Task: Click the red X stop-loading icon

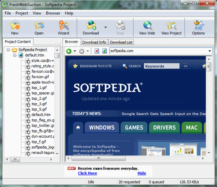Action: pyautogui.click(x=97, y=51)
